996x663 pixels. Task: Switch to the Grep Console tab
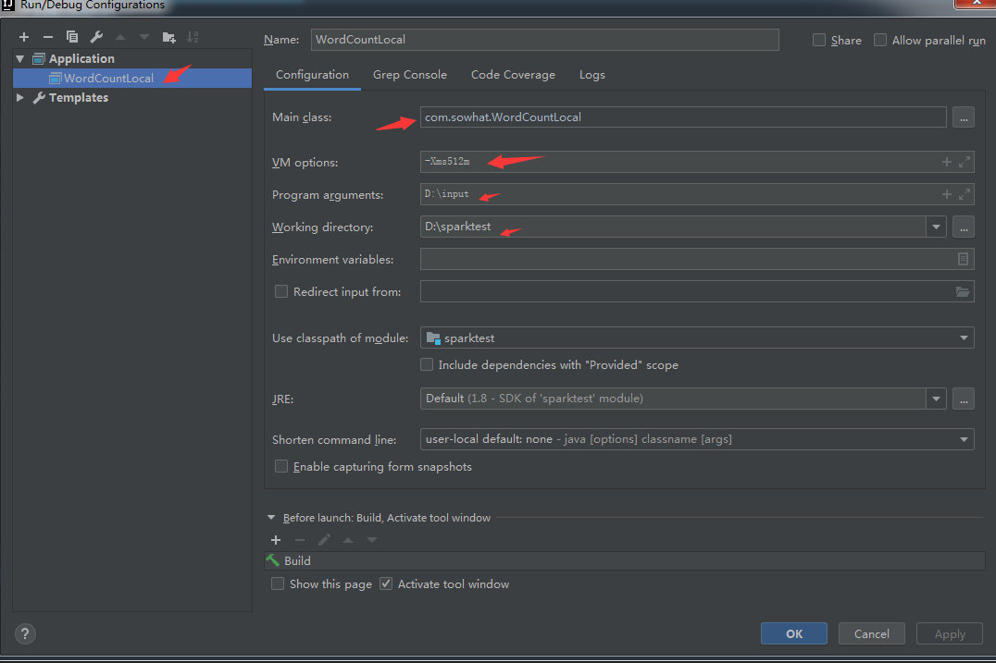click(410, 75)
